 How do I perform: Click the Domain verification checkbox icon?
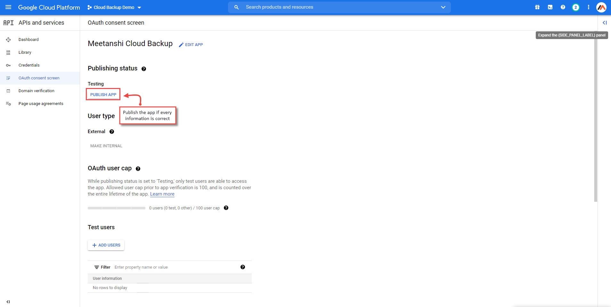[x=8, y=91]
